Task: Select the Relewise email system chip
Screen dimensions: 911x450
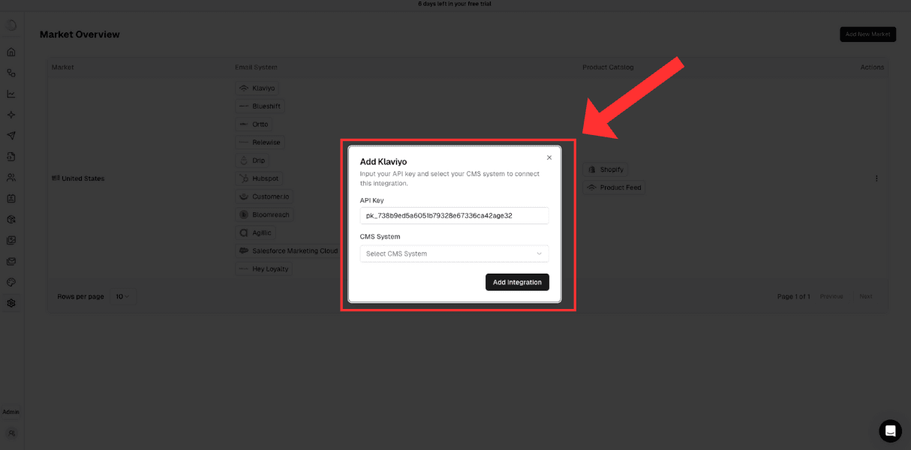Action: point(260,142)
